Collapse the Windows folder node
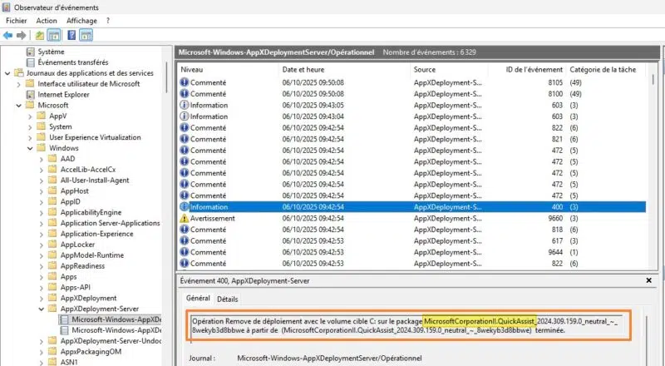This screenshot has height=366, width=665. click(x=30, y=148)
